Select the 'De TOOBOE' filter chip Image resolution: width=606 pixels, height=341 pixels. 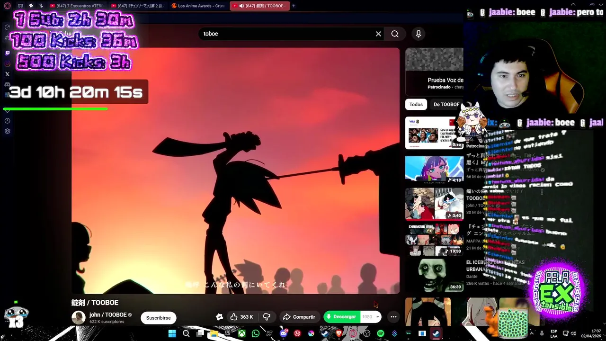(446, 104)
